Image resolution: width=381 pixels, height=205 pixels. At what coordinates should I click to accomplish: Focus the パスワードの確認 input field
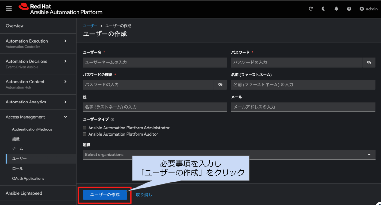tap(148, 85)
